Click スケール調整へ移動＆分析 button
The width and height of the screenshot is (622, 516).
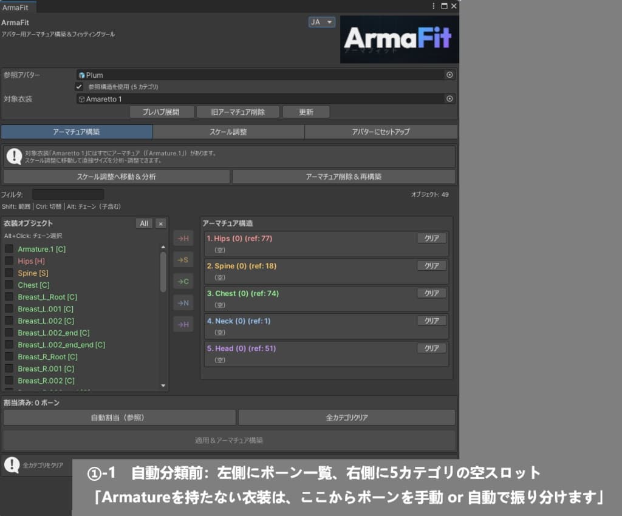tap(117, 177)
